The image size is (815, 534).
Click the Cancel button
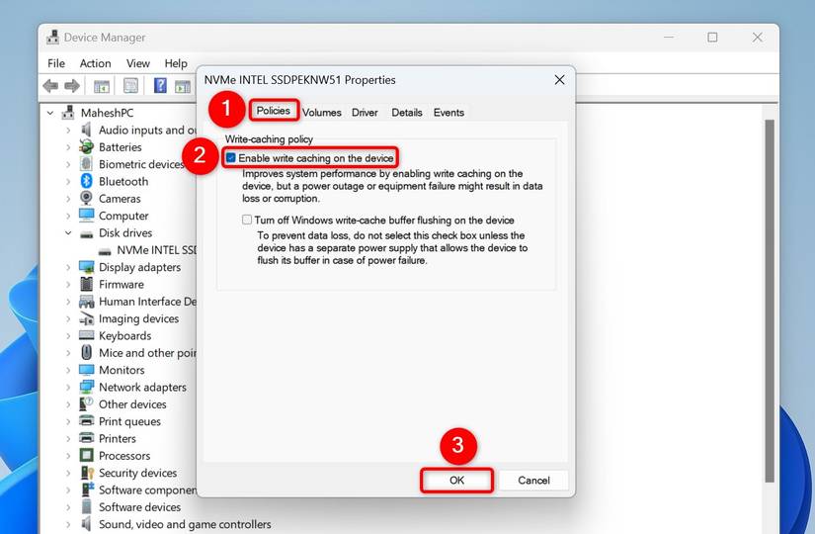click(x=533, y=480)
